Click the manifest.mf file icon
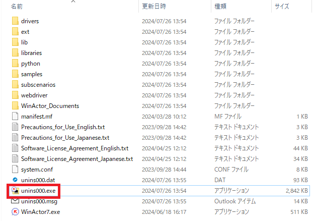Viewport: 316px width, 221px height. click(15, 117)
